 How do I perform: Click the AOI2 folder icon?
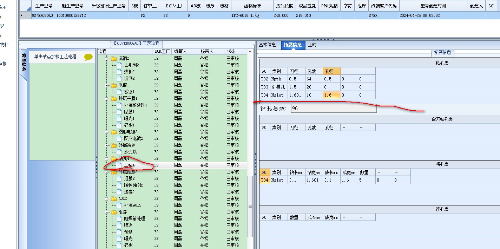click(x=114, y=199)
